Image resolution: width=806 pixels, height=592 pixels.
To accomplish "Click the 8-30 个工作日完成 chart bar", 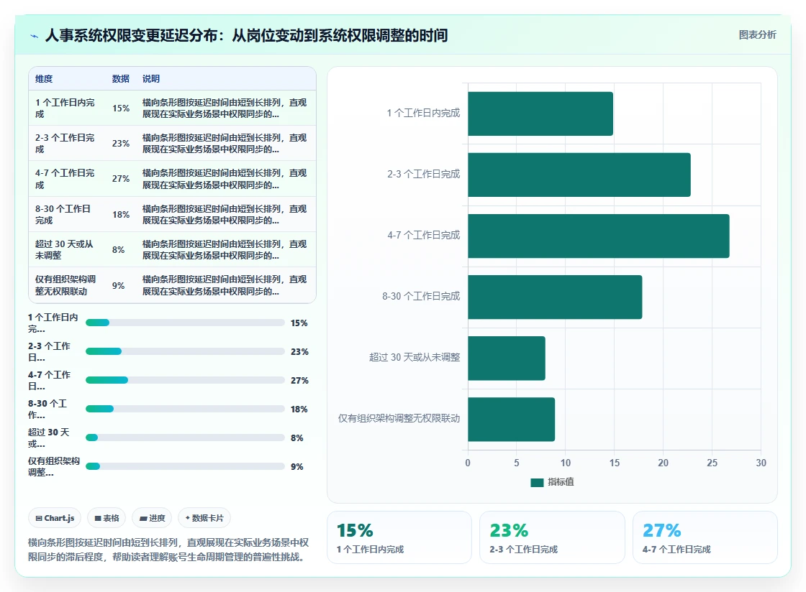I will [555, 297].
